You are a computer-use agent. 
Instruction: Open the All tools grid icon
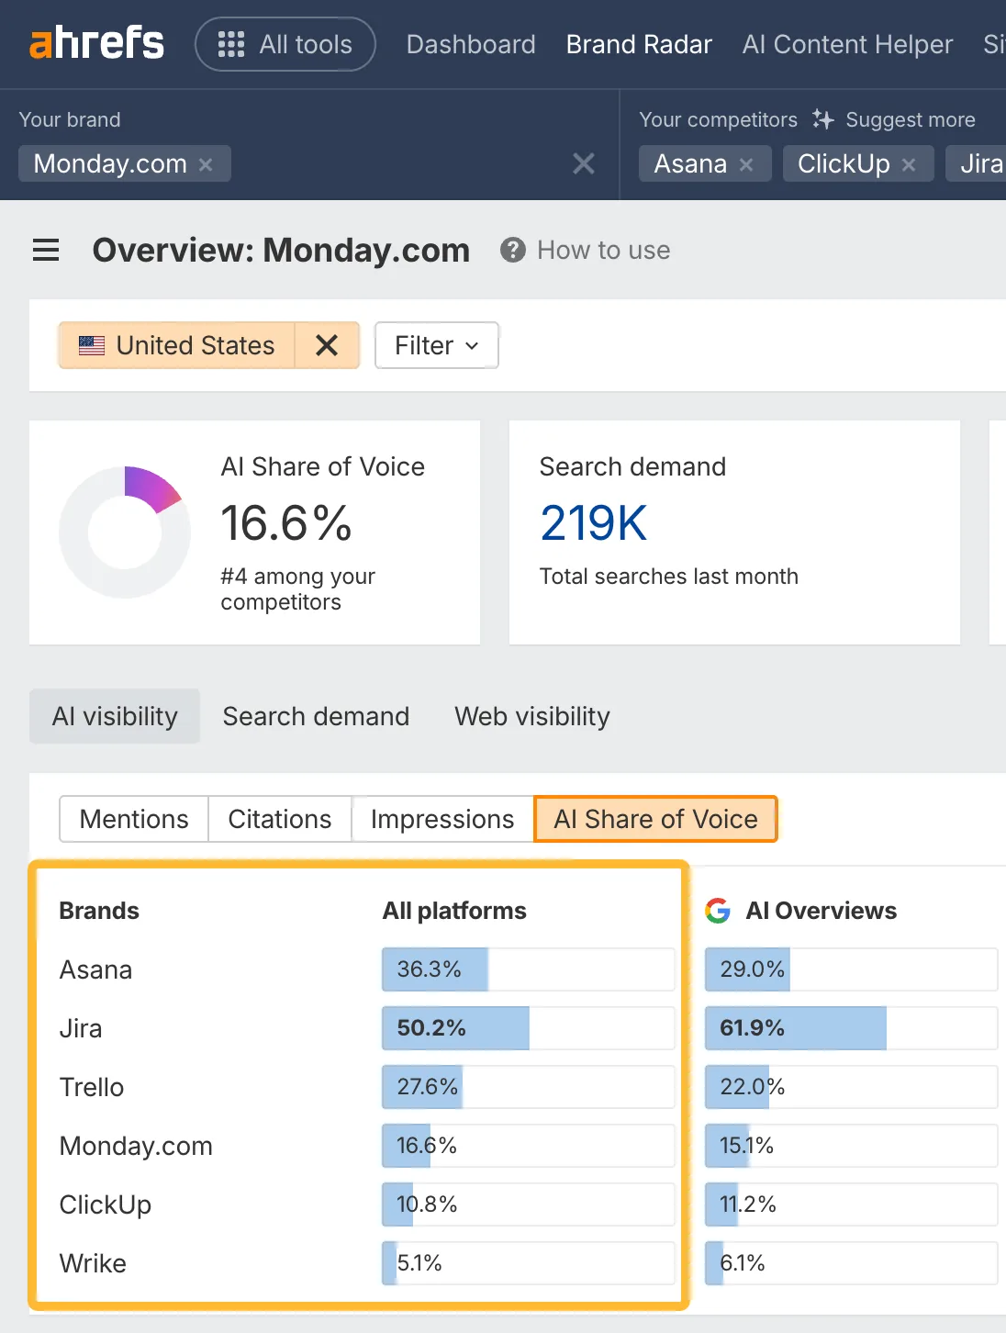pyautogui.click(x=231, y=44)
